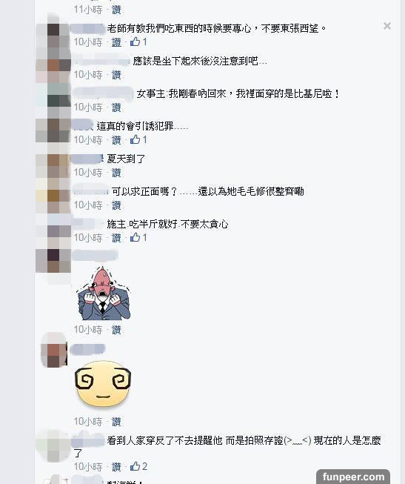Like the businessman sticker comment

(x=116, y=331)
